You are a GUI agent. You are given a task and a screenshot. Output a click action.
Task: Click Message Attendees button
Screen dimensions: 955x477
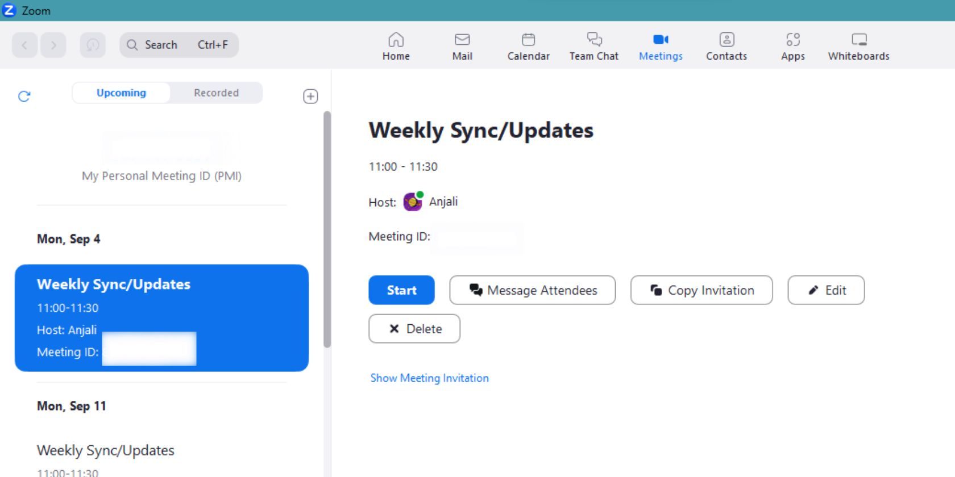533,290
